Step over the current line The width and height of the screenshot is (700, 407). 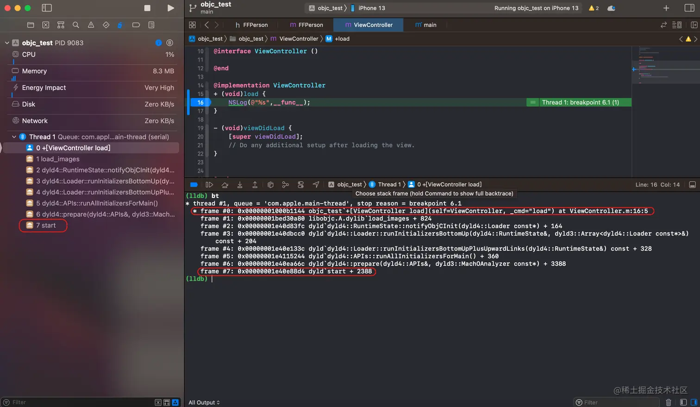225,185
